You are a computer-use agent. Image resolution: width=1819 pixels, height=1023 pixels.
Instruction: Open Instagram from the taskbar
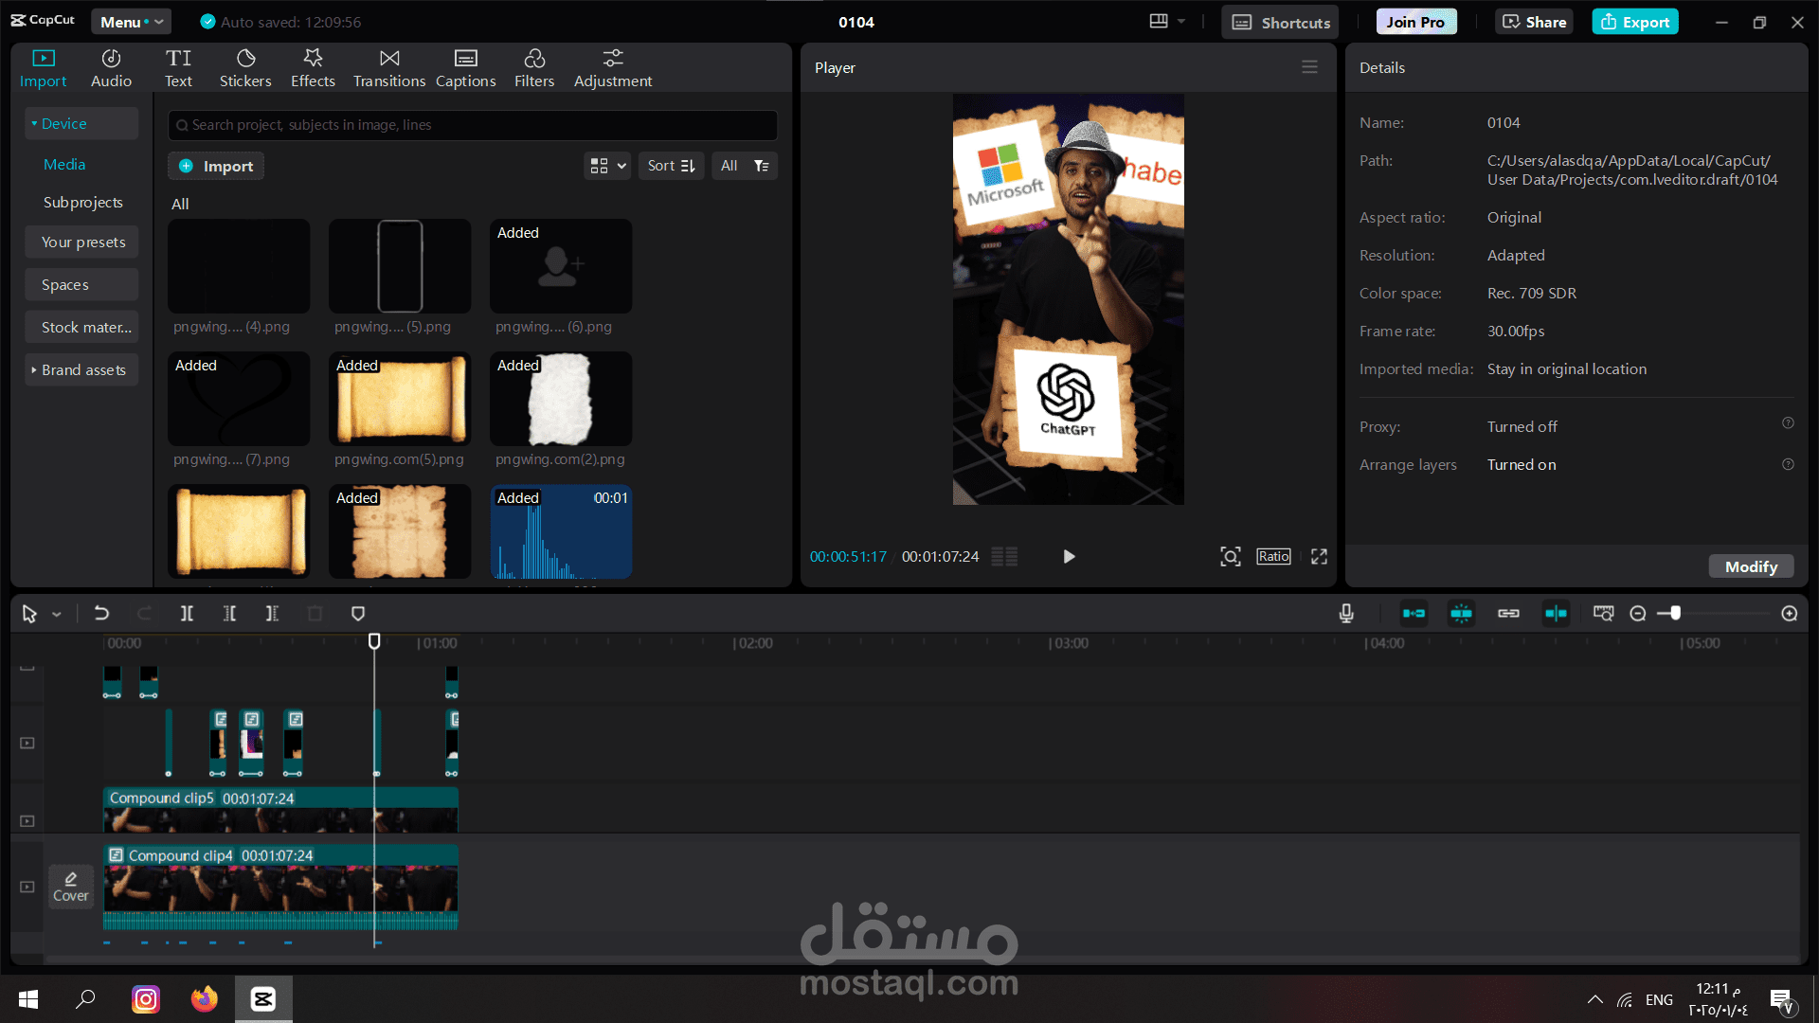point(146,999)
